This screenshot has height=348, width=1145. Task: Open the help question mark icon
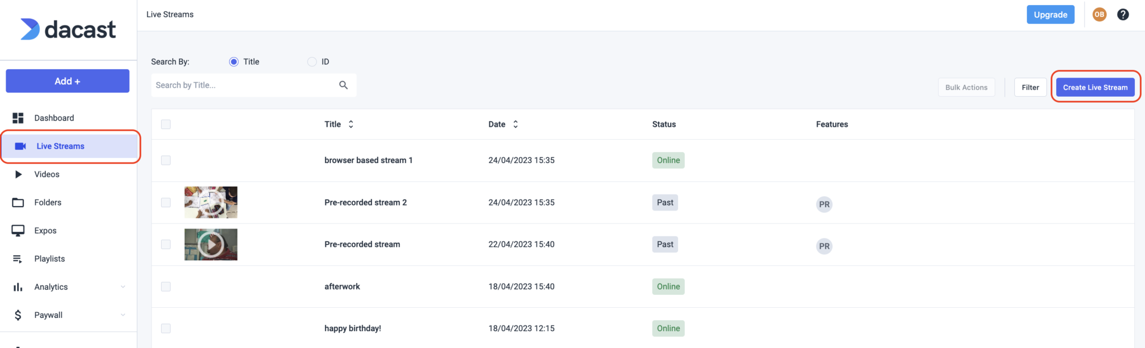pyautogui.click(x=1123, y=15)
